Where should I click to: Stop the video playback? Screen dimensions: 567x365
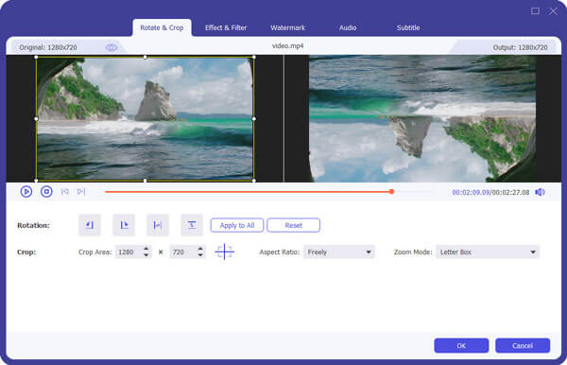[x=46, y=192]
